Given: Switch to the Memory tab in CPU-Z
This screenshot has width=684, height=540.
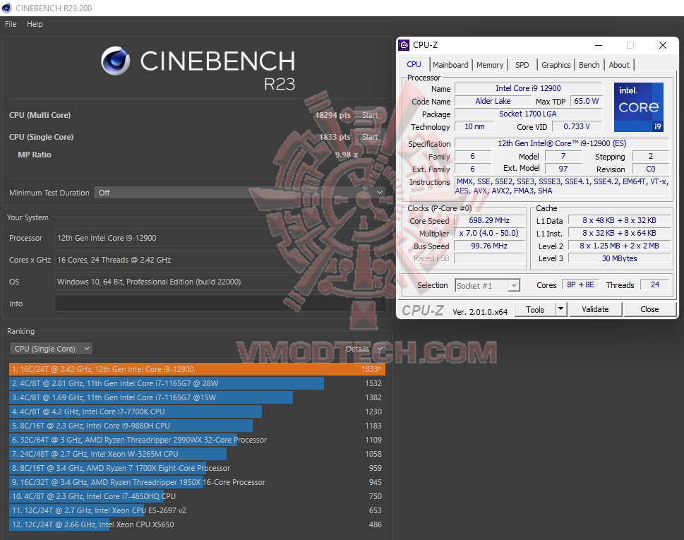Looking at the screenshot, I should click(x=489, y=65).
